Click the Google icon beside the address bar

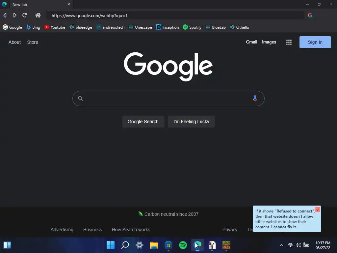coord(310,15)
